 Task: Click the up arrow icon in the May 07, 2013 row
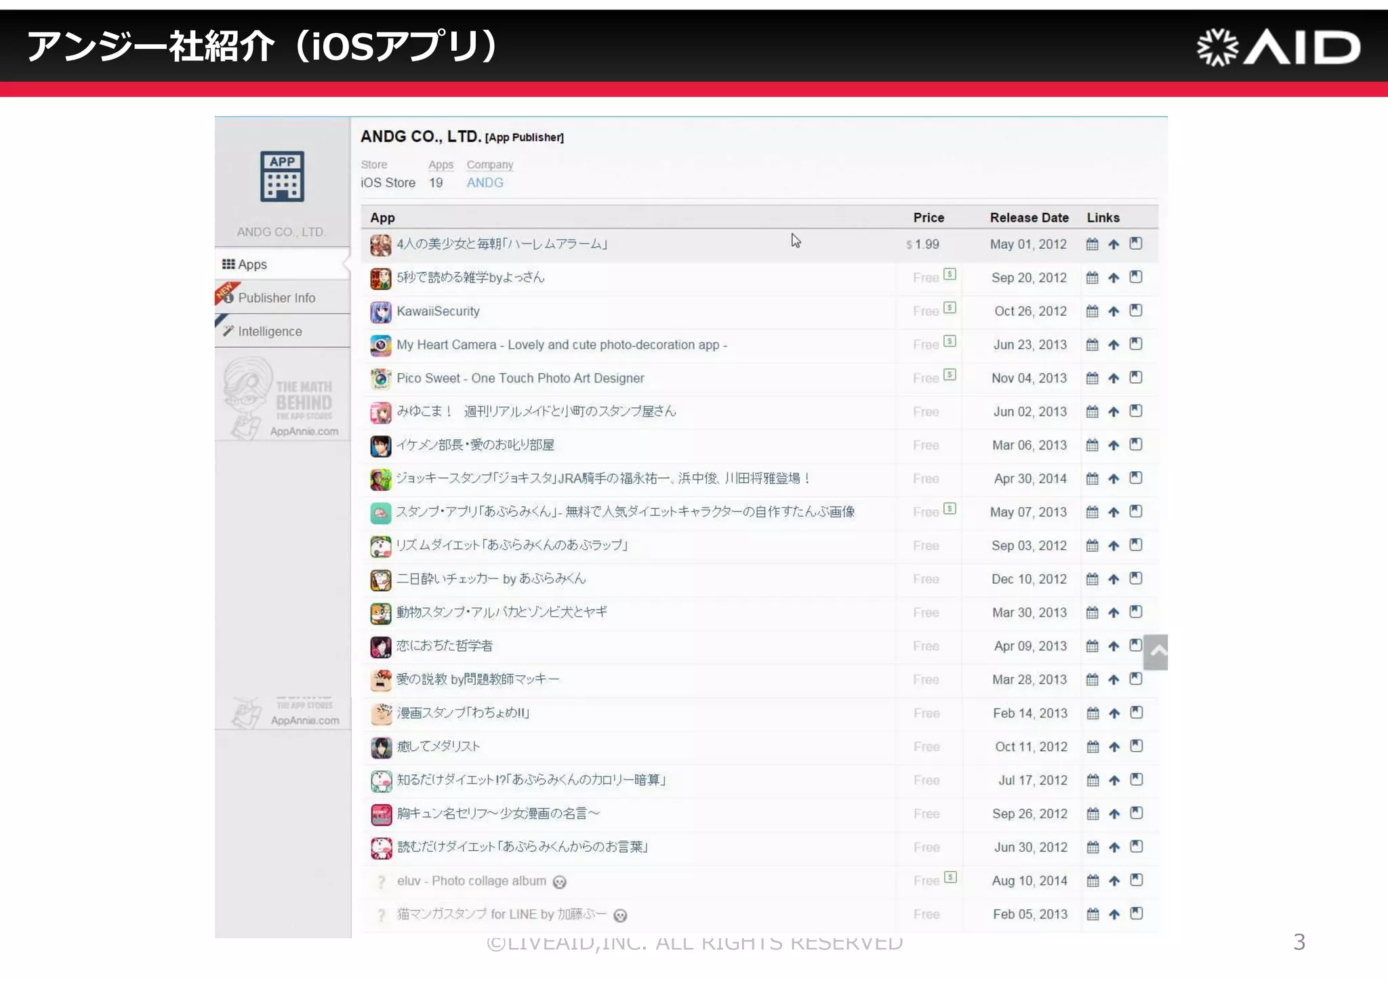pyautogui.click(x=1114, y=512)
